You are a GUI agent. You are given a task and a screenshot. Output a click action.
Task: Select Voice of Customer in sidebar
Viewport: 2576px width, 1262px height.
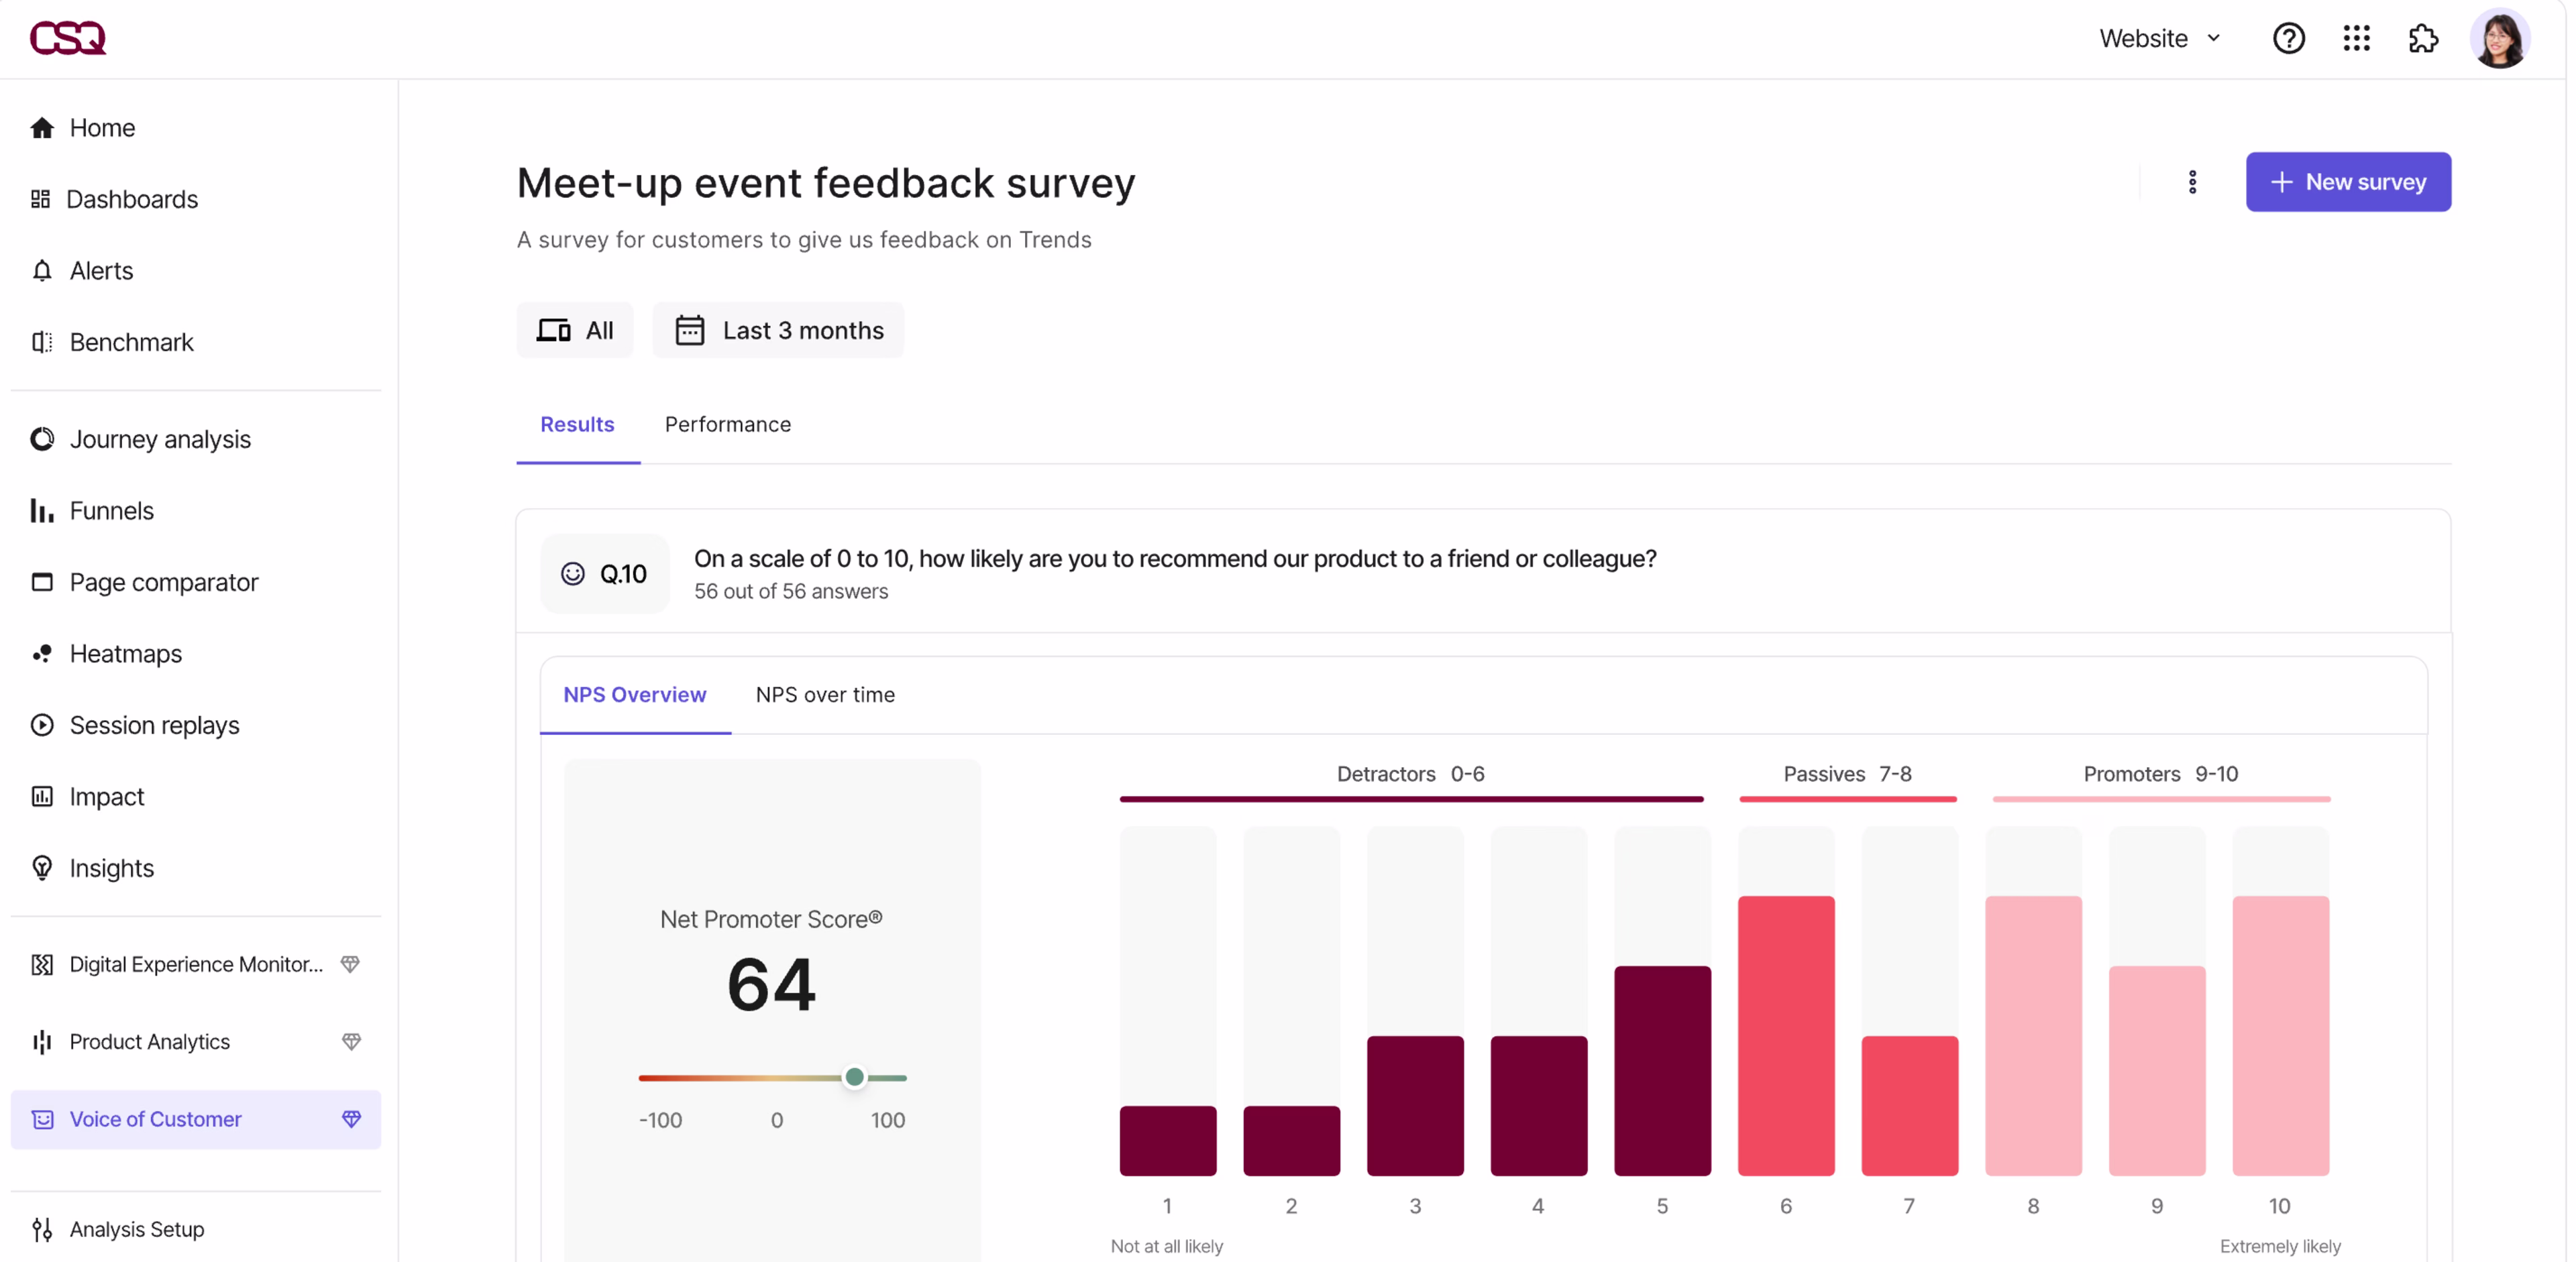click(196, 1120)
